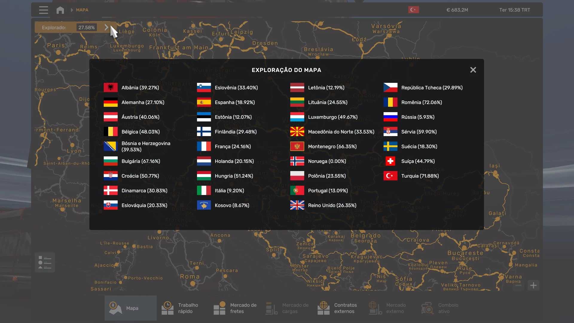Close the Exploração do Mapa dialog
Image resolution: width=574 pixels, height=323 pixels.
[473, 70]
